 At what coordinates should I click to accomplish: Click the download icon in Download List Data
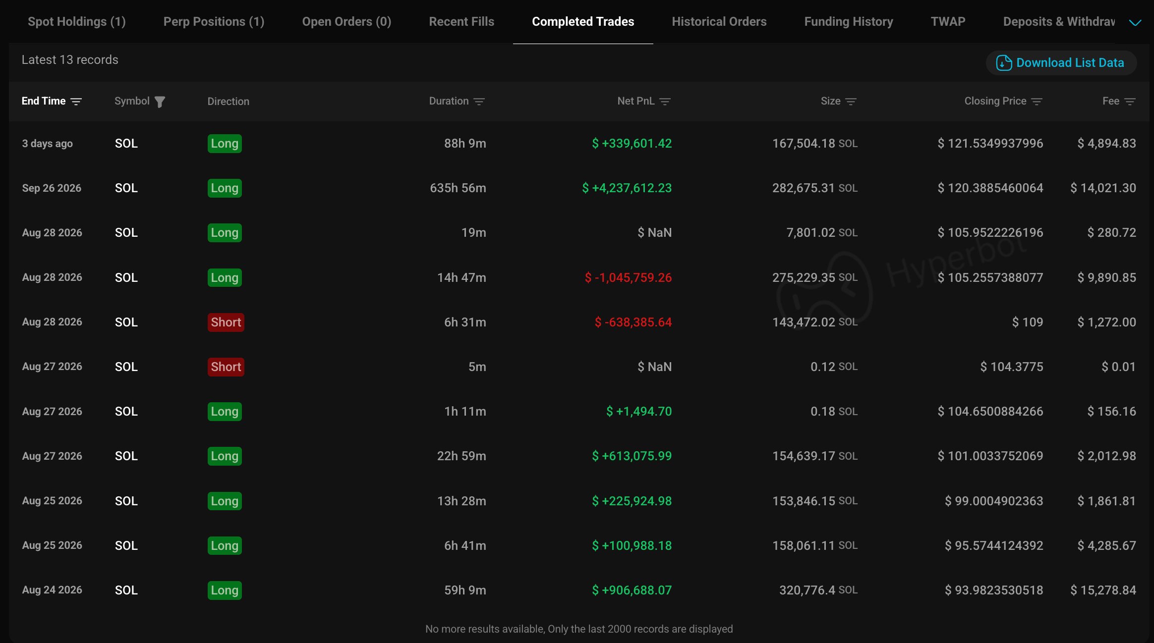point(1004,63)
